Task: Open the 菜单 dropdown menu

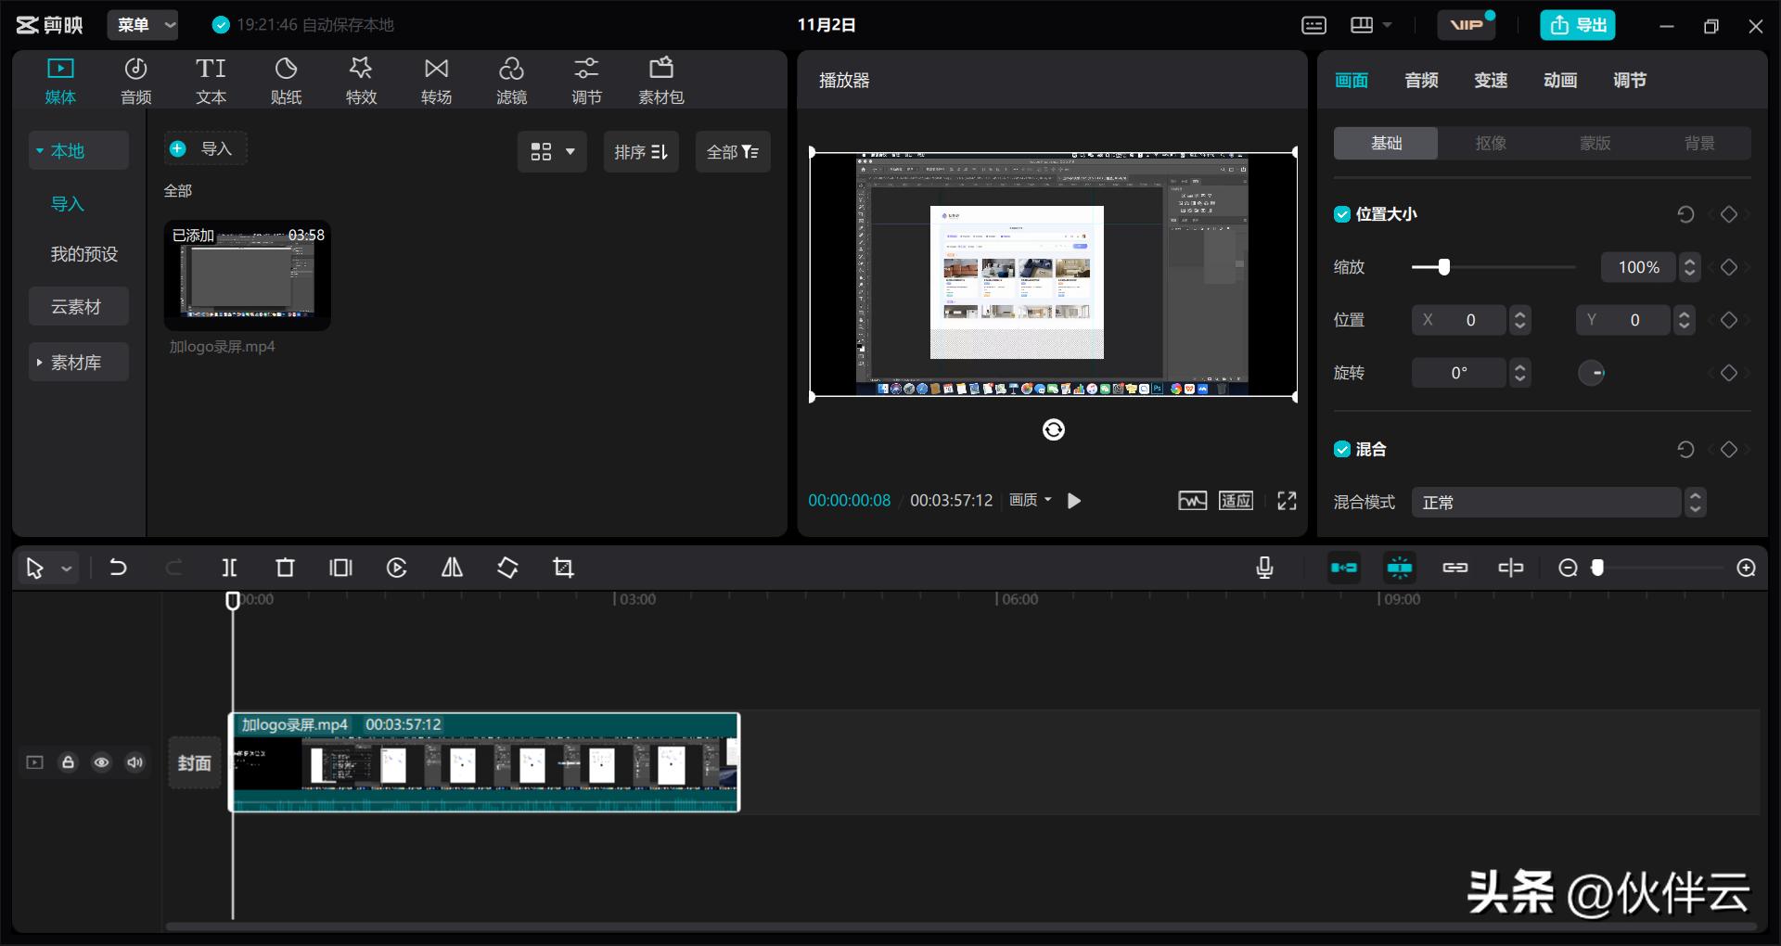Action: pyautogui.click(x=143, y=25)
